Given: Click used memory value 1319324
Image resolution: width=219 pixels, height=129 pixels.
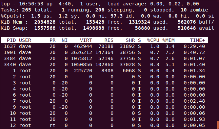Looking at the screenshot, I should click(x=139, y=22).
